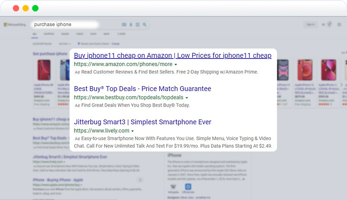Screen dimensions: 347x200
Task: Expand the bestbuy.com topdeals URL arrow
Action: 187,98
